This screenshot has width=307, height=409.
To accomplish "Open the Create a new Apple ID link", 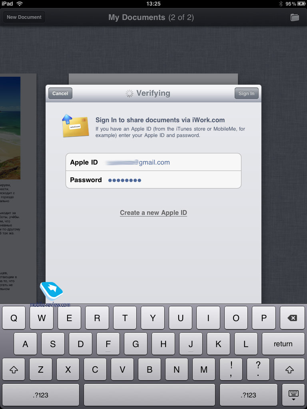I will (x=153, y=212).
